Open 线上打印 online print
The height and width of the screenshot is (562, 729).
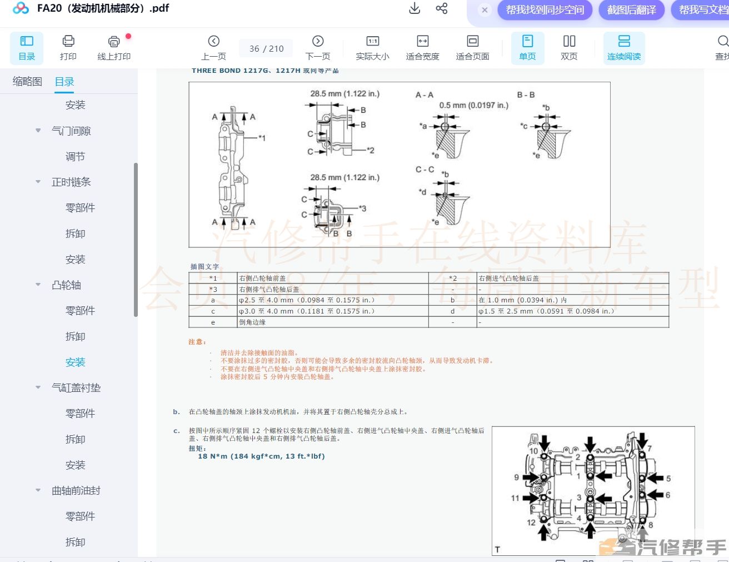click(114, 48)
